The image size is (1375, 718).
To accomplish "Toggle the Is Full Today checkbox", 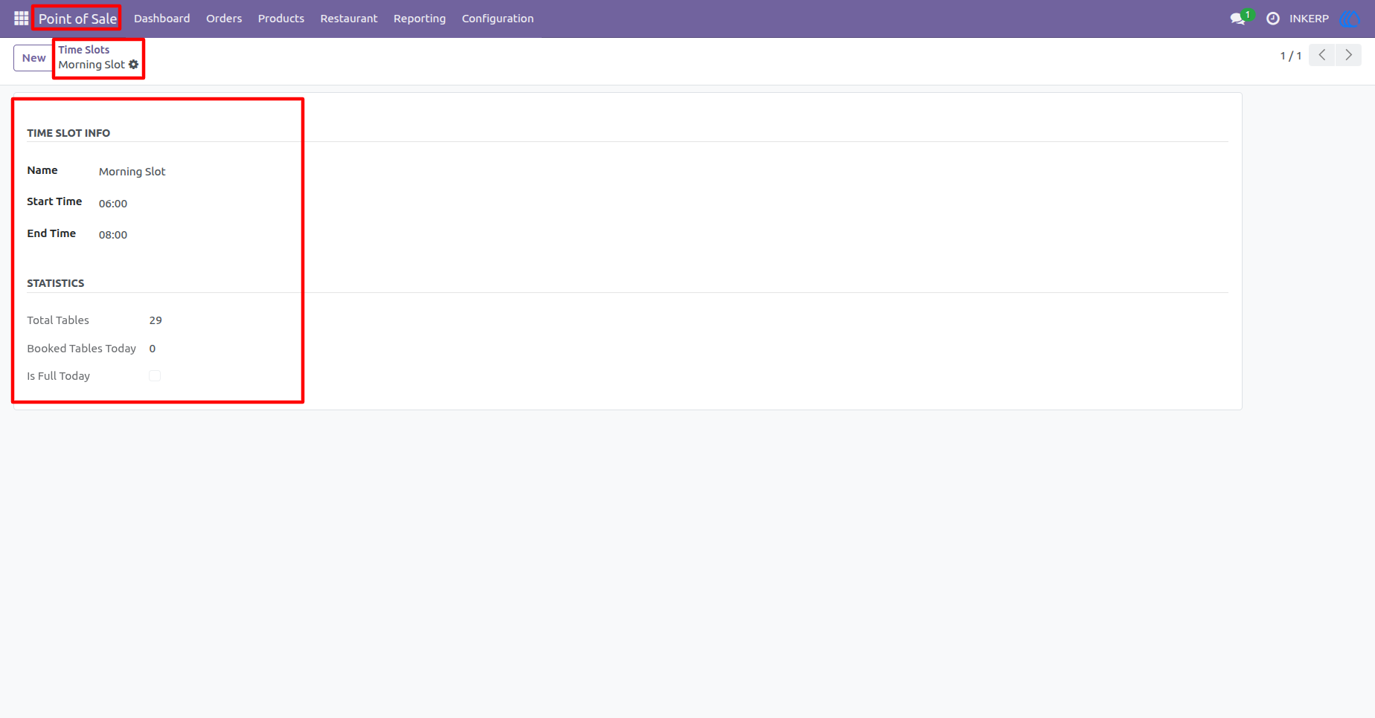I will coord(155,376).
